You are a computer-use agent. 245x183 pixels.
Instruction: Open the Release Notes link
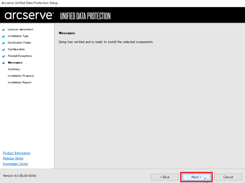[13, 158]
